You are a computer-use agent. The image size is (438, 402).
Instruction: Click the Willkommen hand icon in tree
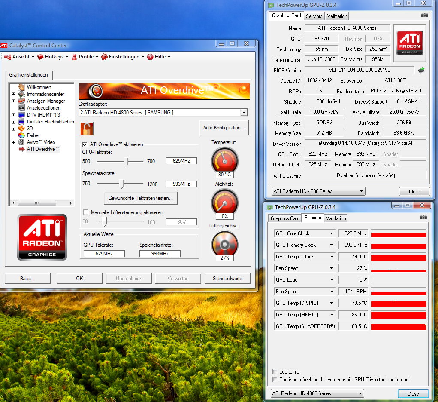[21, 87]
